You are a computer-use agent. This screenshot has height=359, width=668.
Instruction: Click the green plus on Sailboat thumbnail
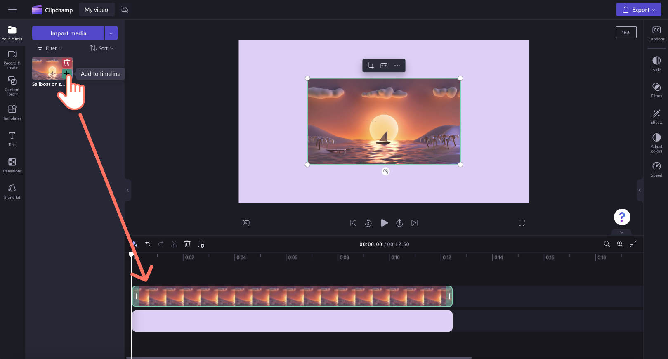(x=66, y=73)
